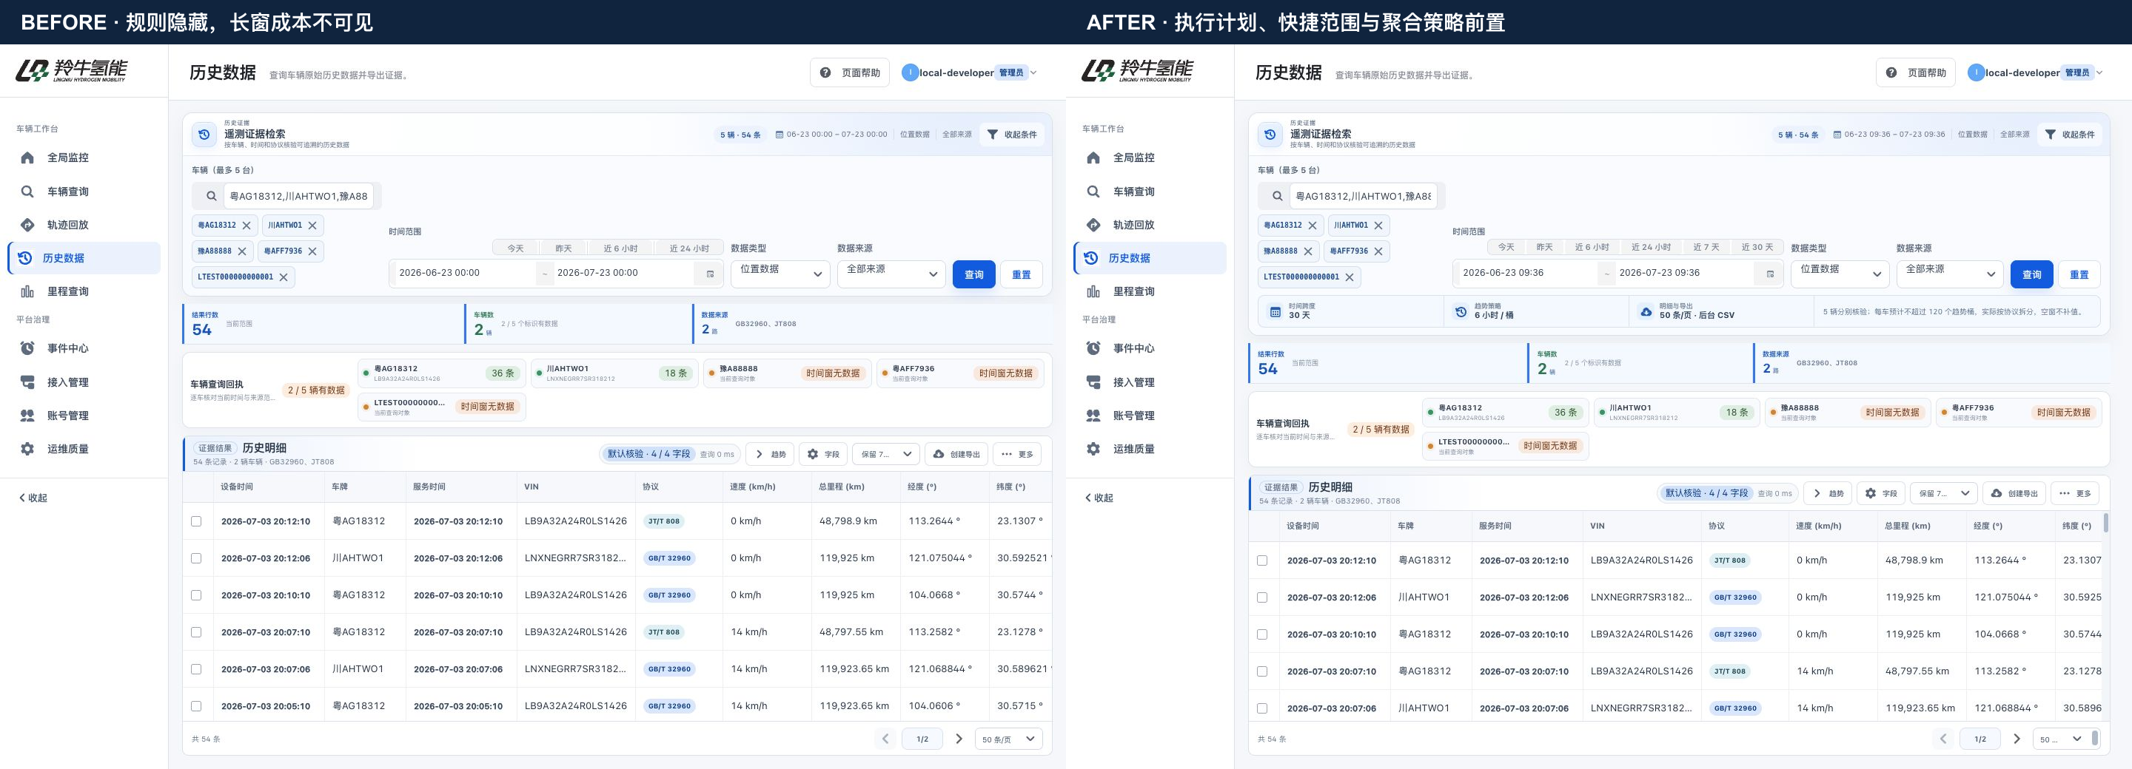Click 收起条件 filter button in AFTER panel
This screenshot has width=2132, height=769.
pos(2069,135)
